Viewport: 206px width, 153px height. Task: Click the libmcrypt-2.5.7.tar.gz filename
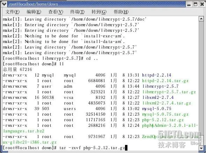tap(169, 92)
